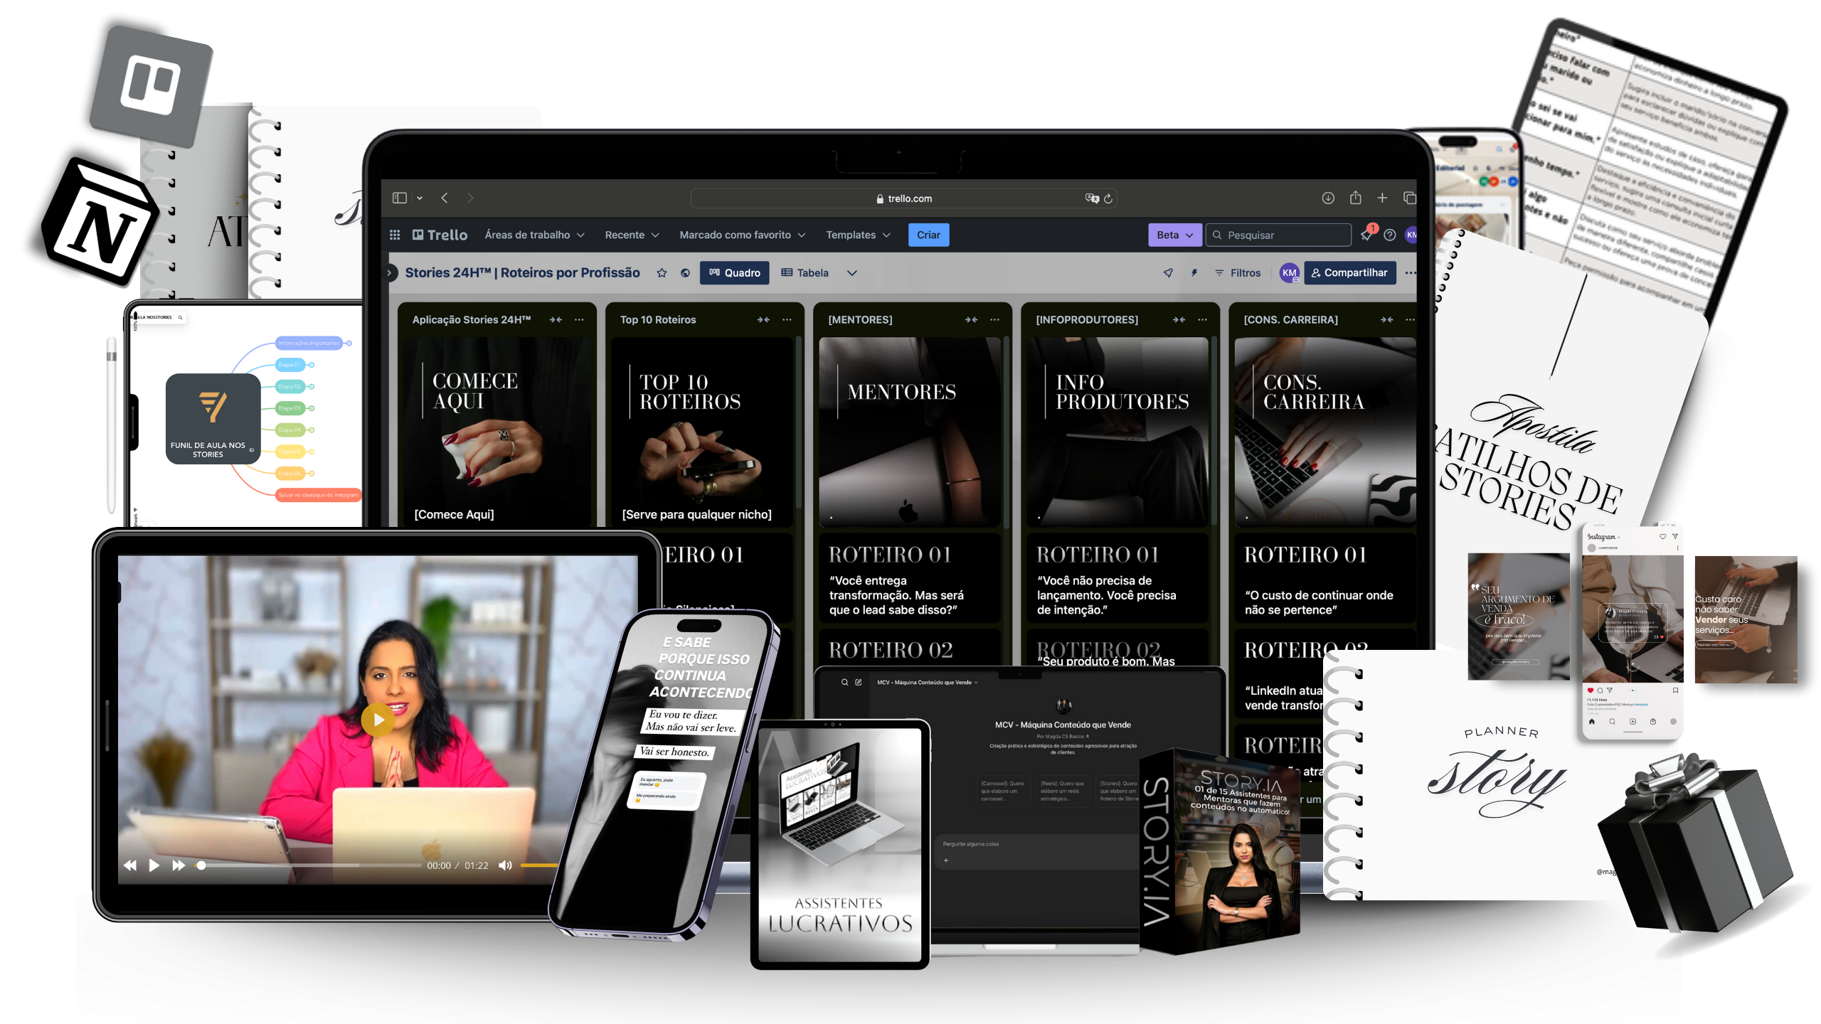Switch to the Tabela view tab
Viewport: 1821px width, 1024px height.
pyautogui.click(x=805, y=273)
